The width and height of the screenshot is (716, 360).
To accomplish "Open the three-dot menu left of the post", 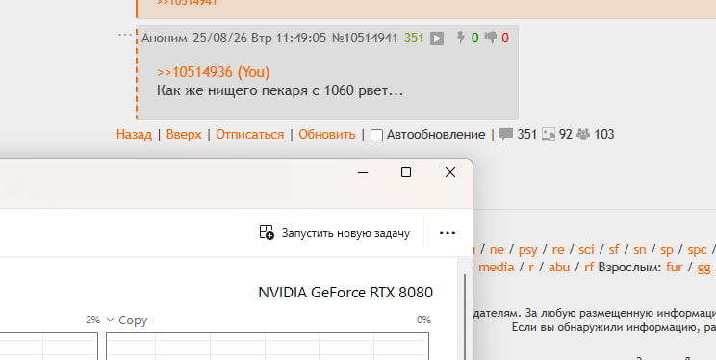I will click(125, 35).
